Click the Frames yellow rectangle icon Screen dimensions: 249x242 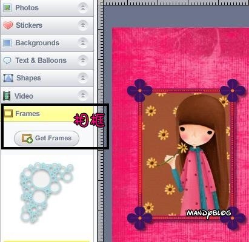point(8,114)
